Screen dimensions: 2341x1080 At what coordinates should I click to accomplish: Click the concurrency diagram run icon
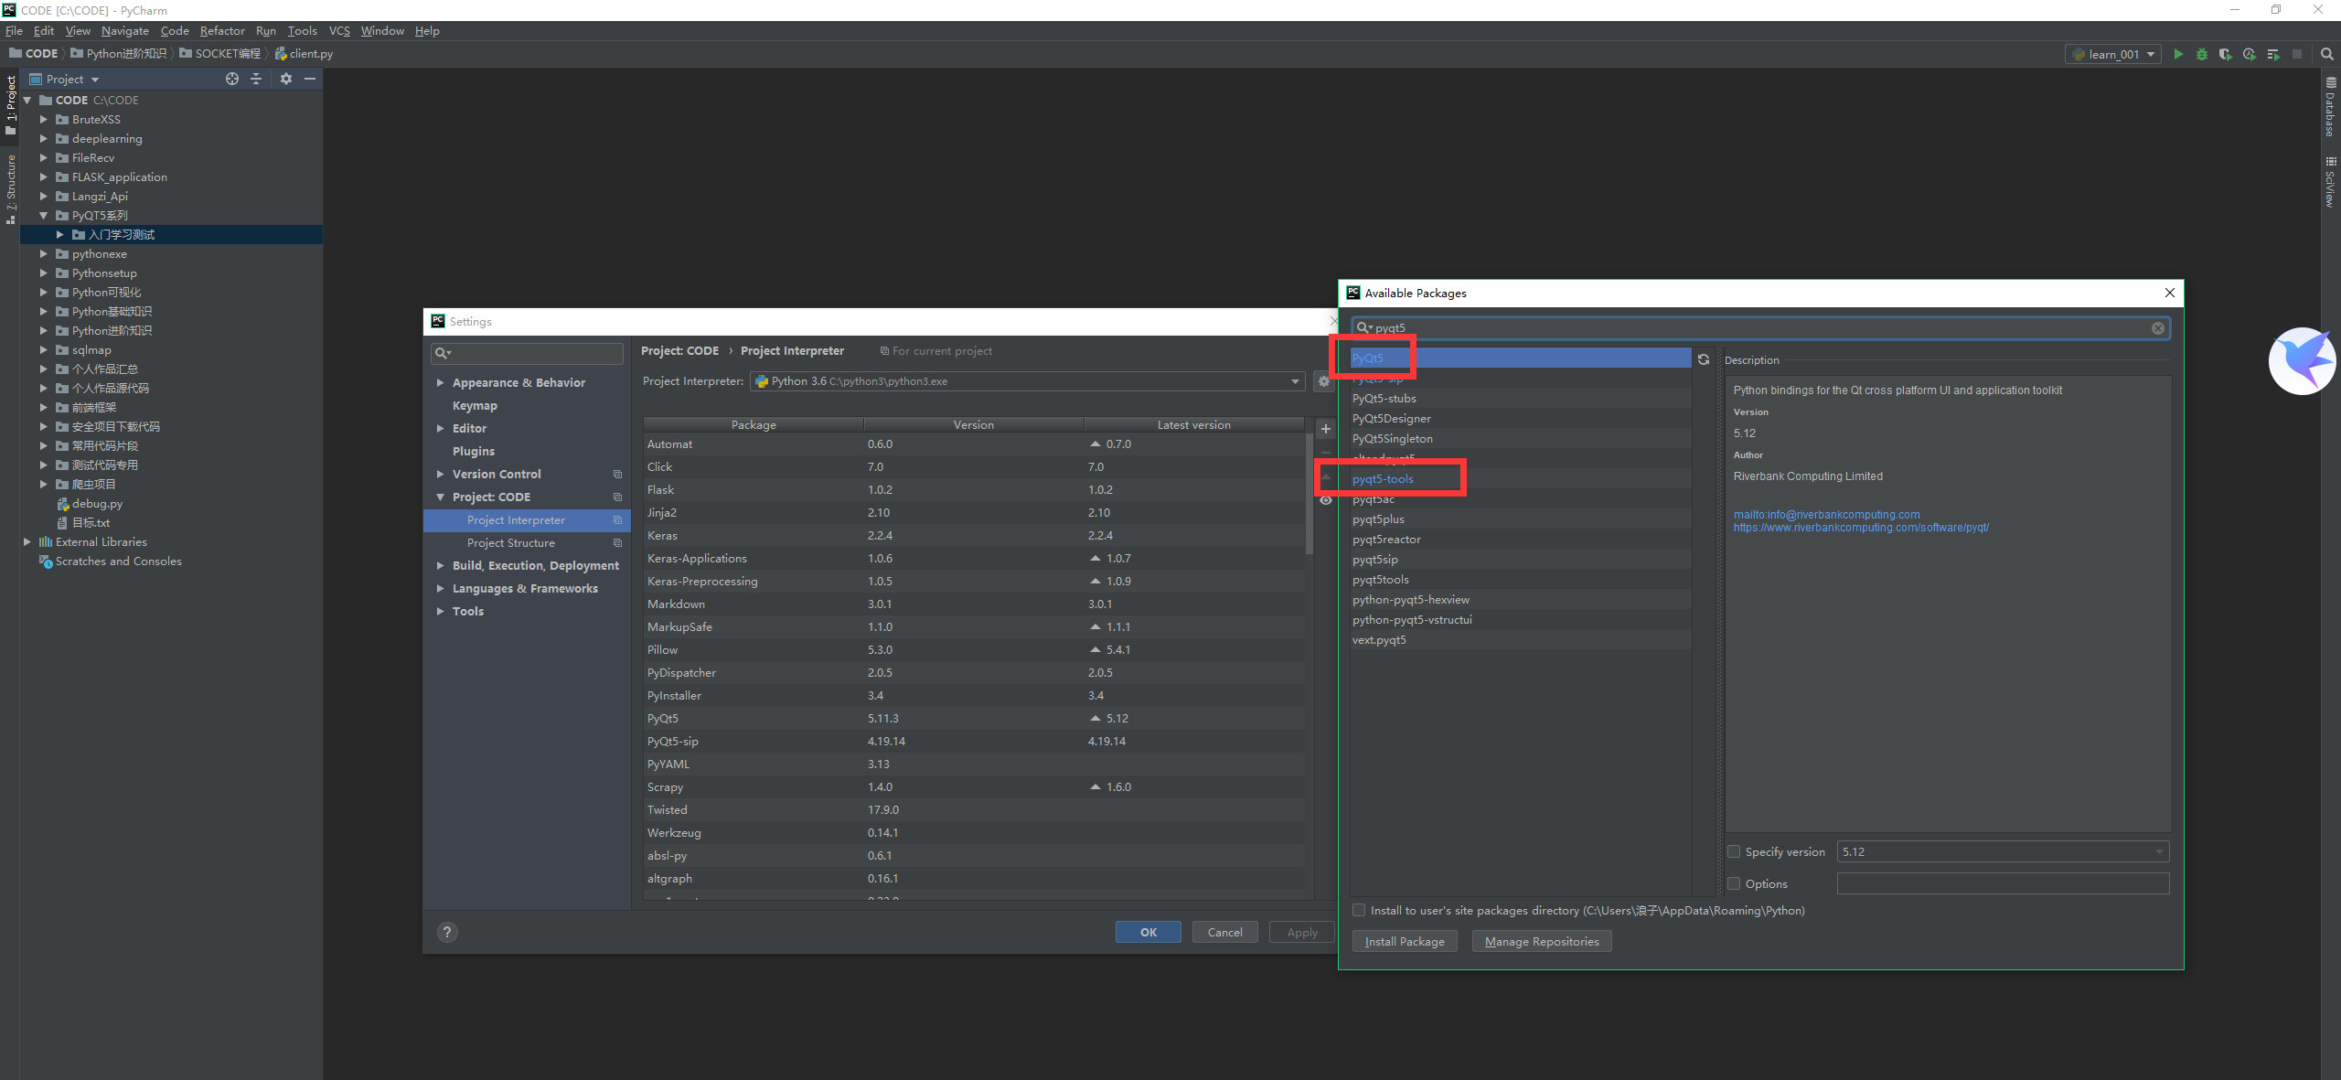(2273, 54)
